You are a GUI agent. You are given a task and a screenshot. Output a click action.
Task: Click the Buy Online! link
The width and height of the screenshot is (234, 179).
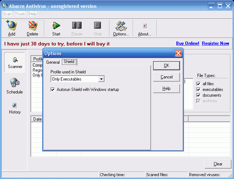tap(187, 43)
